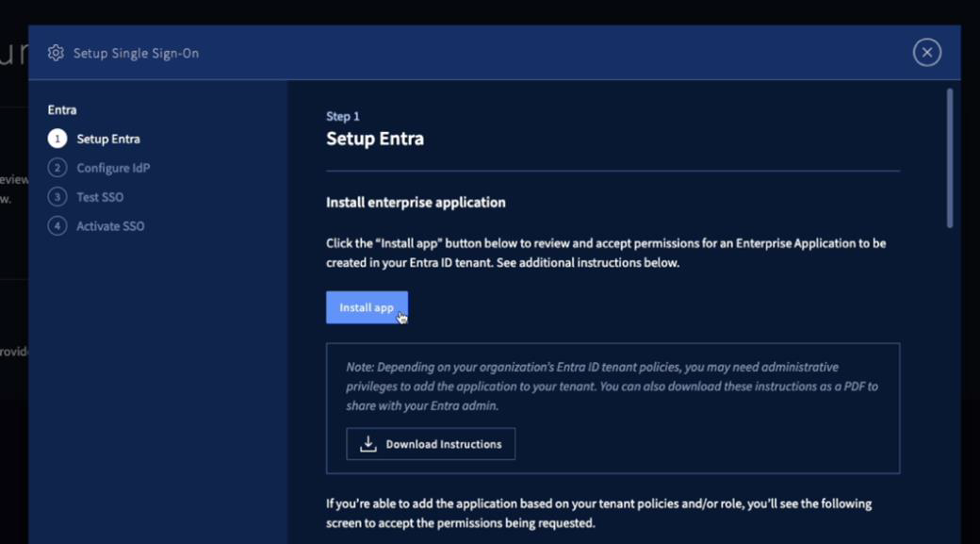The image size is (980, 544).
Task: Go to the Configure IdP step
Action: pos(113,168)
